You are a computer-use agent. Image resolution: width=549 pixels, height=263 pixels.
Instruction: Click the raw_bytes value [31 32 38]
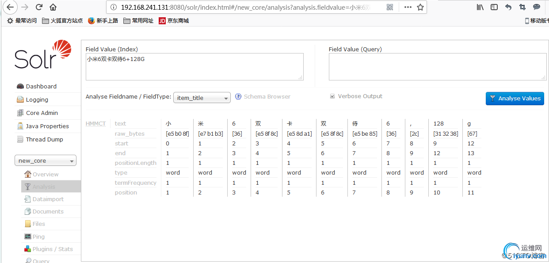tap(445, 133)
